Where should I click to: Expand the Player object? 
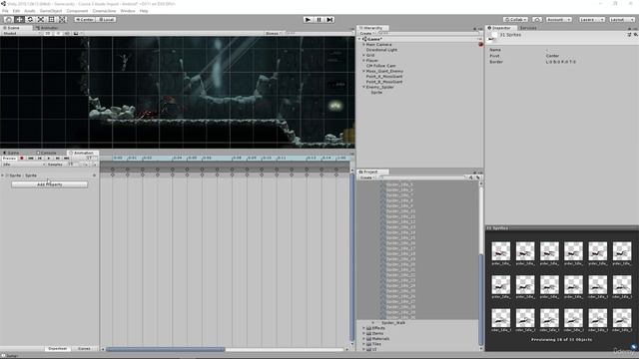pos(363,60)
